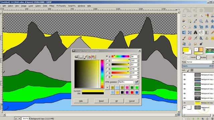The image size is (214, 120).
Task: Select the Foreground Select tool
Action: point(184,21)
